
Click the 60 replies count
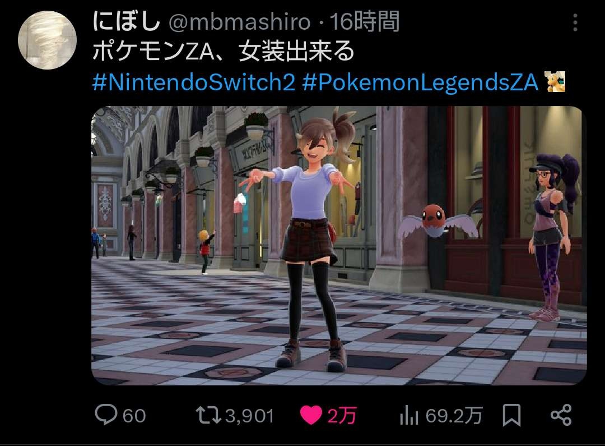click(x=134, y=416)
